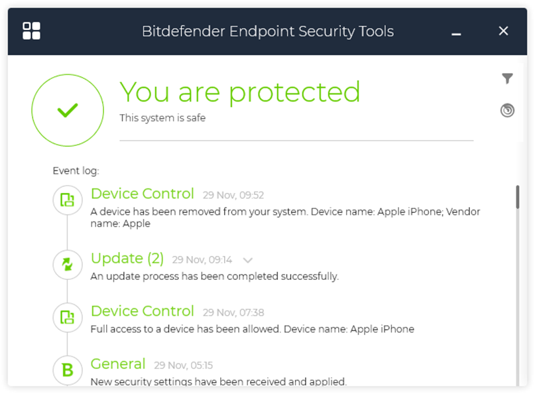
Task: Close the Bitdefender Endpoint Security window
Action: click(503, 31)
